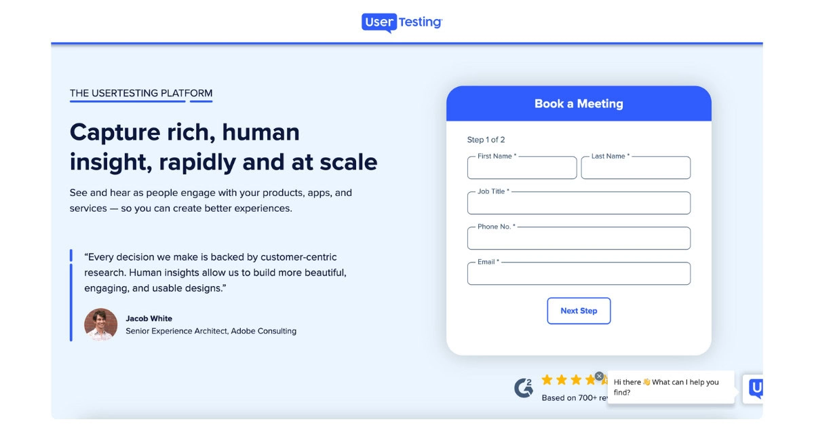Open the 'Based on 700+ reviews' link

point(572,398)
